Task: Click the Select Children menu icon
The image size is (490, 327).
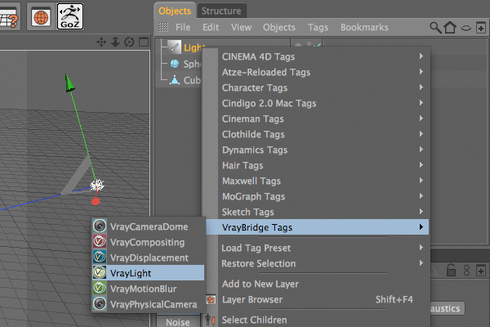Action: [x=211, y=320]
